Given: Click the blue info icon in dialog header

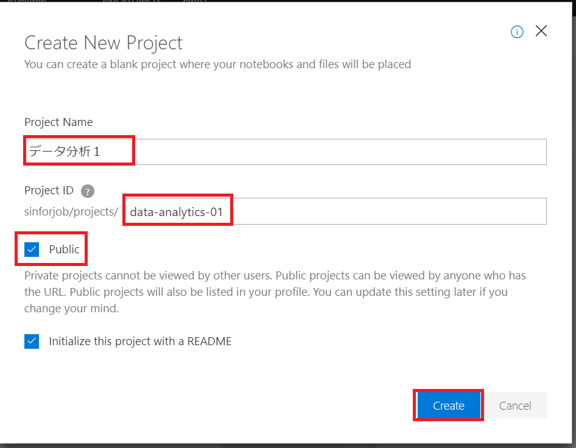Looking at the screenshot, I should coord(517,32).
